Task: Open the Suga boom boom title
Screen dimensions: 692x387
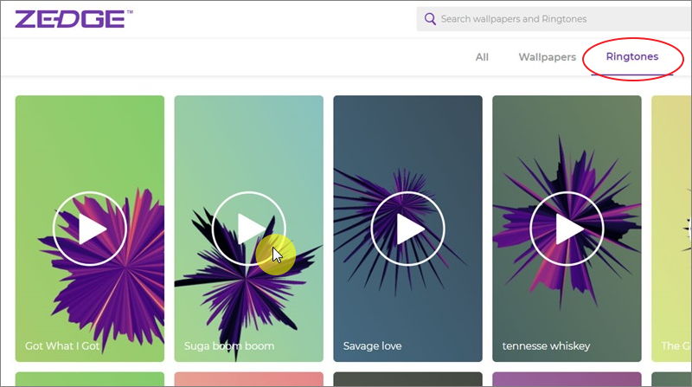Action: [x=229, y=346]
